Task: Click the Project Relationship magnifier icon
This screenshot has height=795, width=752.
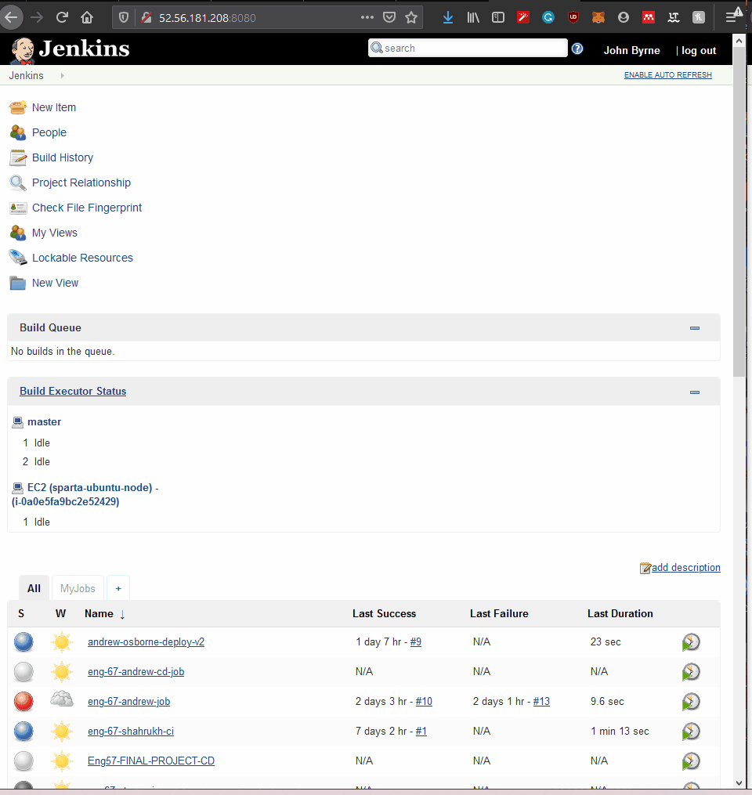Action: [18, 182]
